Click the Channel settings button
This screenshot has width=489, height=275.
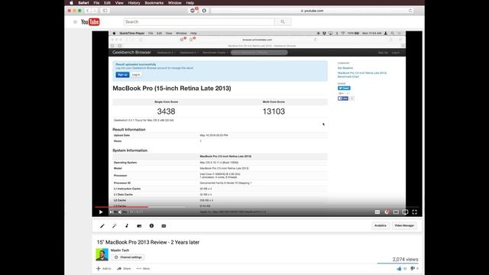point(128,257)
